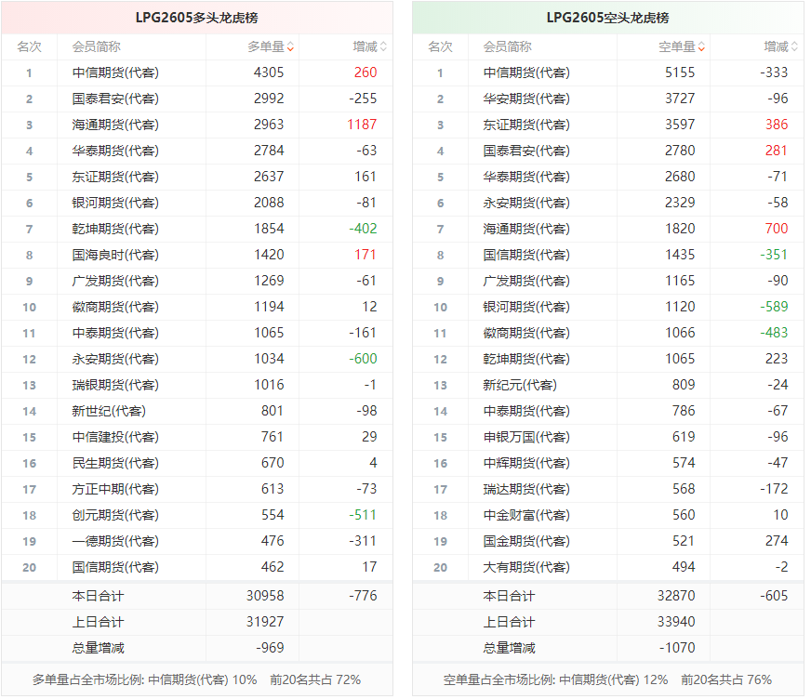Click 名次 header in short table
The image size is (811, 699).
pyautogui.click(x=440, y=47)
